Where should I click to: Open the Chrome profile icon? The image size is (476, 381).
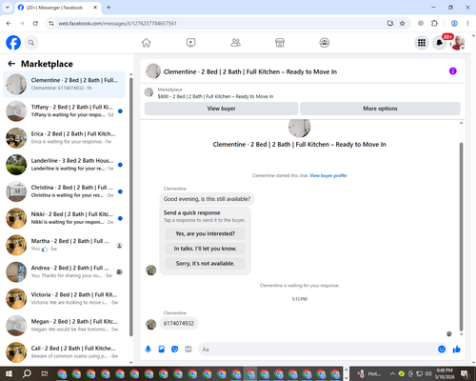click(454, 23)
